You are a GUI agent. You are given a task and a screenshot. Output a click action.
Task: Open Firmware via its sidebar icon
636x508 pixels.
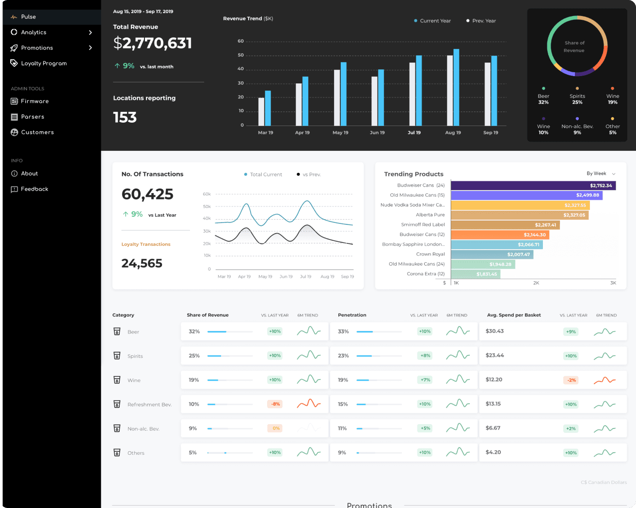[x=14, y=101]
